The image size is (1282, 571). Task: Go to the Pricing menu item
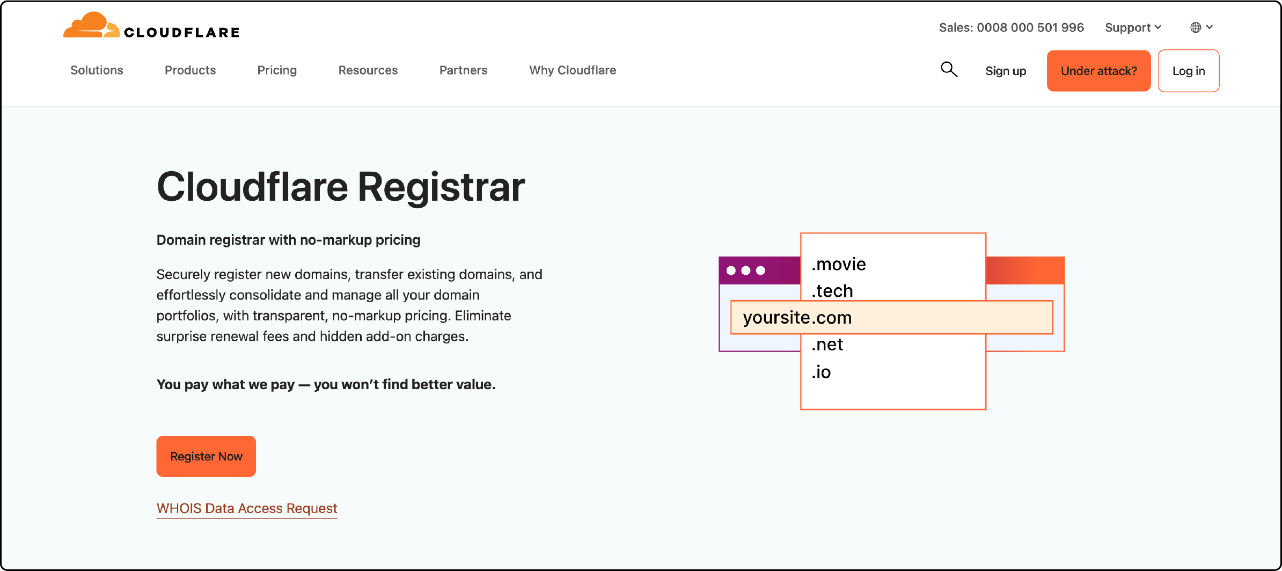[277, 70]
